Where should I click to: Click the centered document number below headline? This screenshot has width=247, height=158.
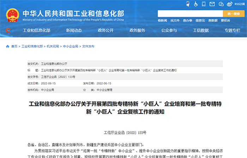125,133
